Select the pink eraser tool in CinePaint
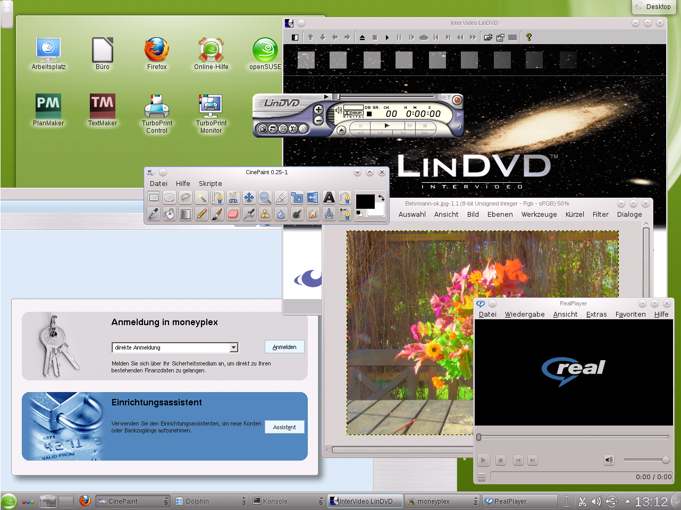Viewport: 681px width, 510px height. [233, 214]
